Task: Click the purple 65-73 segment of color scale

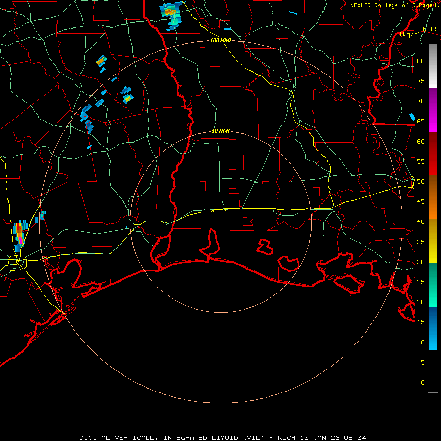Action: [x=433, y=110]
